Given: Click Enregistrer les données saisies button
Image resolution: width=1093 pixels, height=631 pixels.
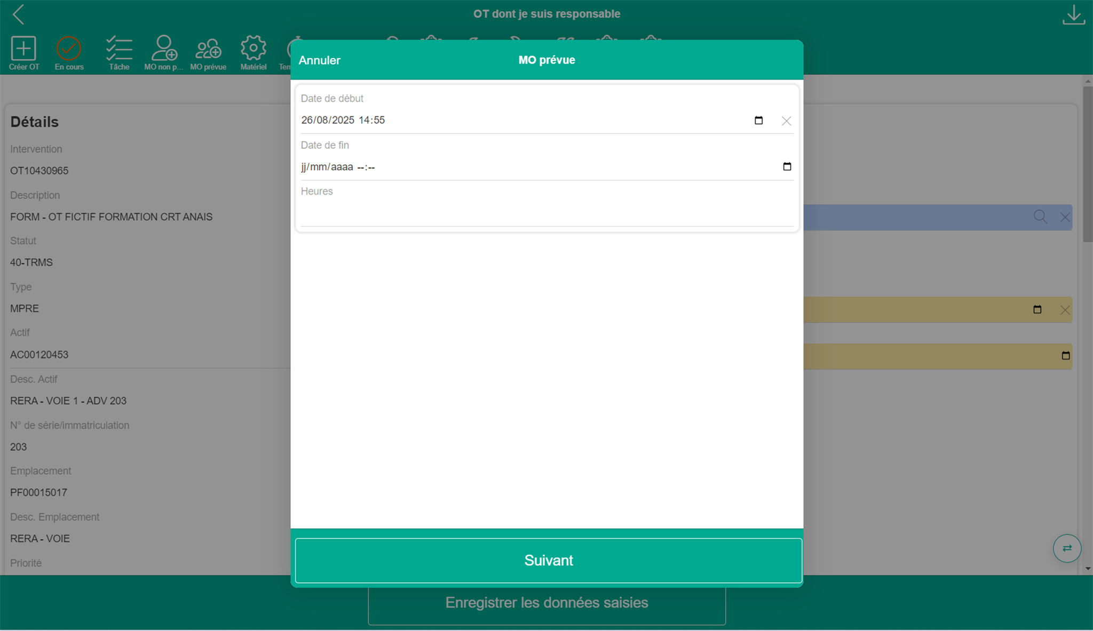Looking at the screenshot, I should [x=546, y=603].
